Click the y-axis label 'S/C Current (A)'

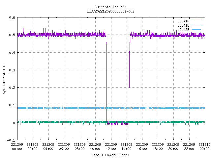4,79
